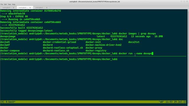Click the tmux window label '0:bash*'
Image resolution: width=189 pixels, height=106 pixels.
(11, 102)
